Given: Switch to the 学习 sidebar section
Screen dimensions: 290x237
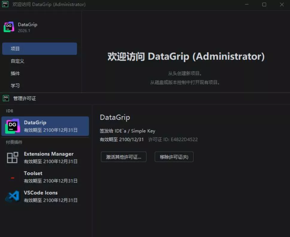Looking at the screenshot, I should pyautogui.click(x=15, y=85).
